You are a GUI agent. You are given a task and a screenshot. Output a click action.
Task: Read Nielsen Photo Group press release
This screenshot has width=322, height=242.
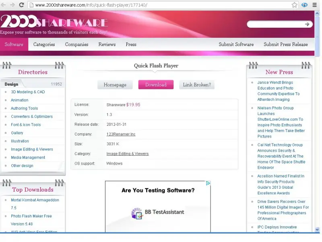tap(281, 122)
